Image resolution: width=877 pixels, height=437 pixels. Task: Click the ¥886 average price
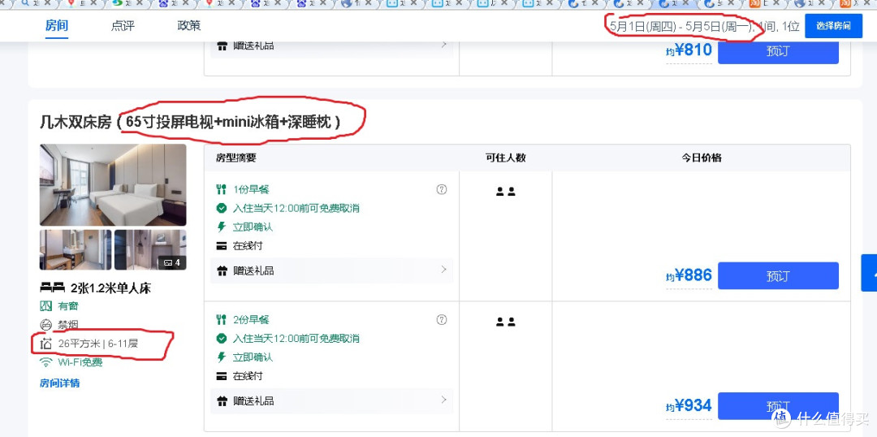pos(689,275)
